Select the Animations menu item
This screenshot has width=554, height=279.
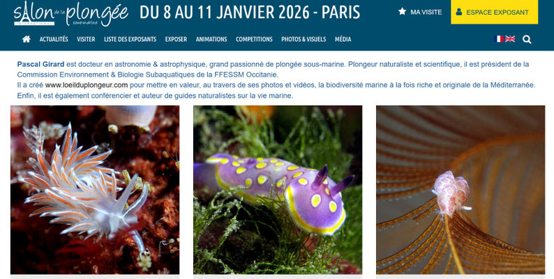[x=211, y=39]
